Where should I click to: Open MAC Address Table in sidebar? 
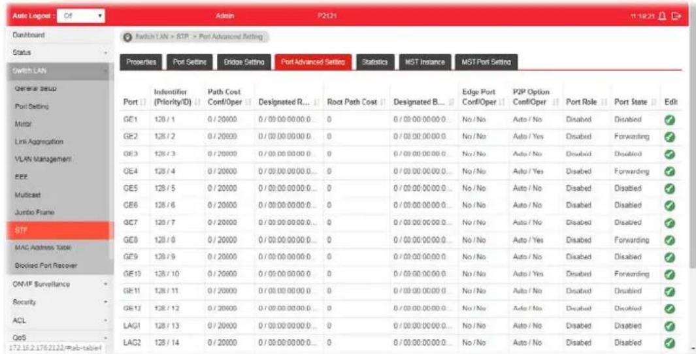tap(58, 248)
